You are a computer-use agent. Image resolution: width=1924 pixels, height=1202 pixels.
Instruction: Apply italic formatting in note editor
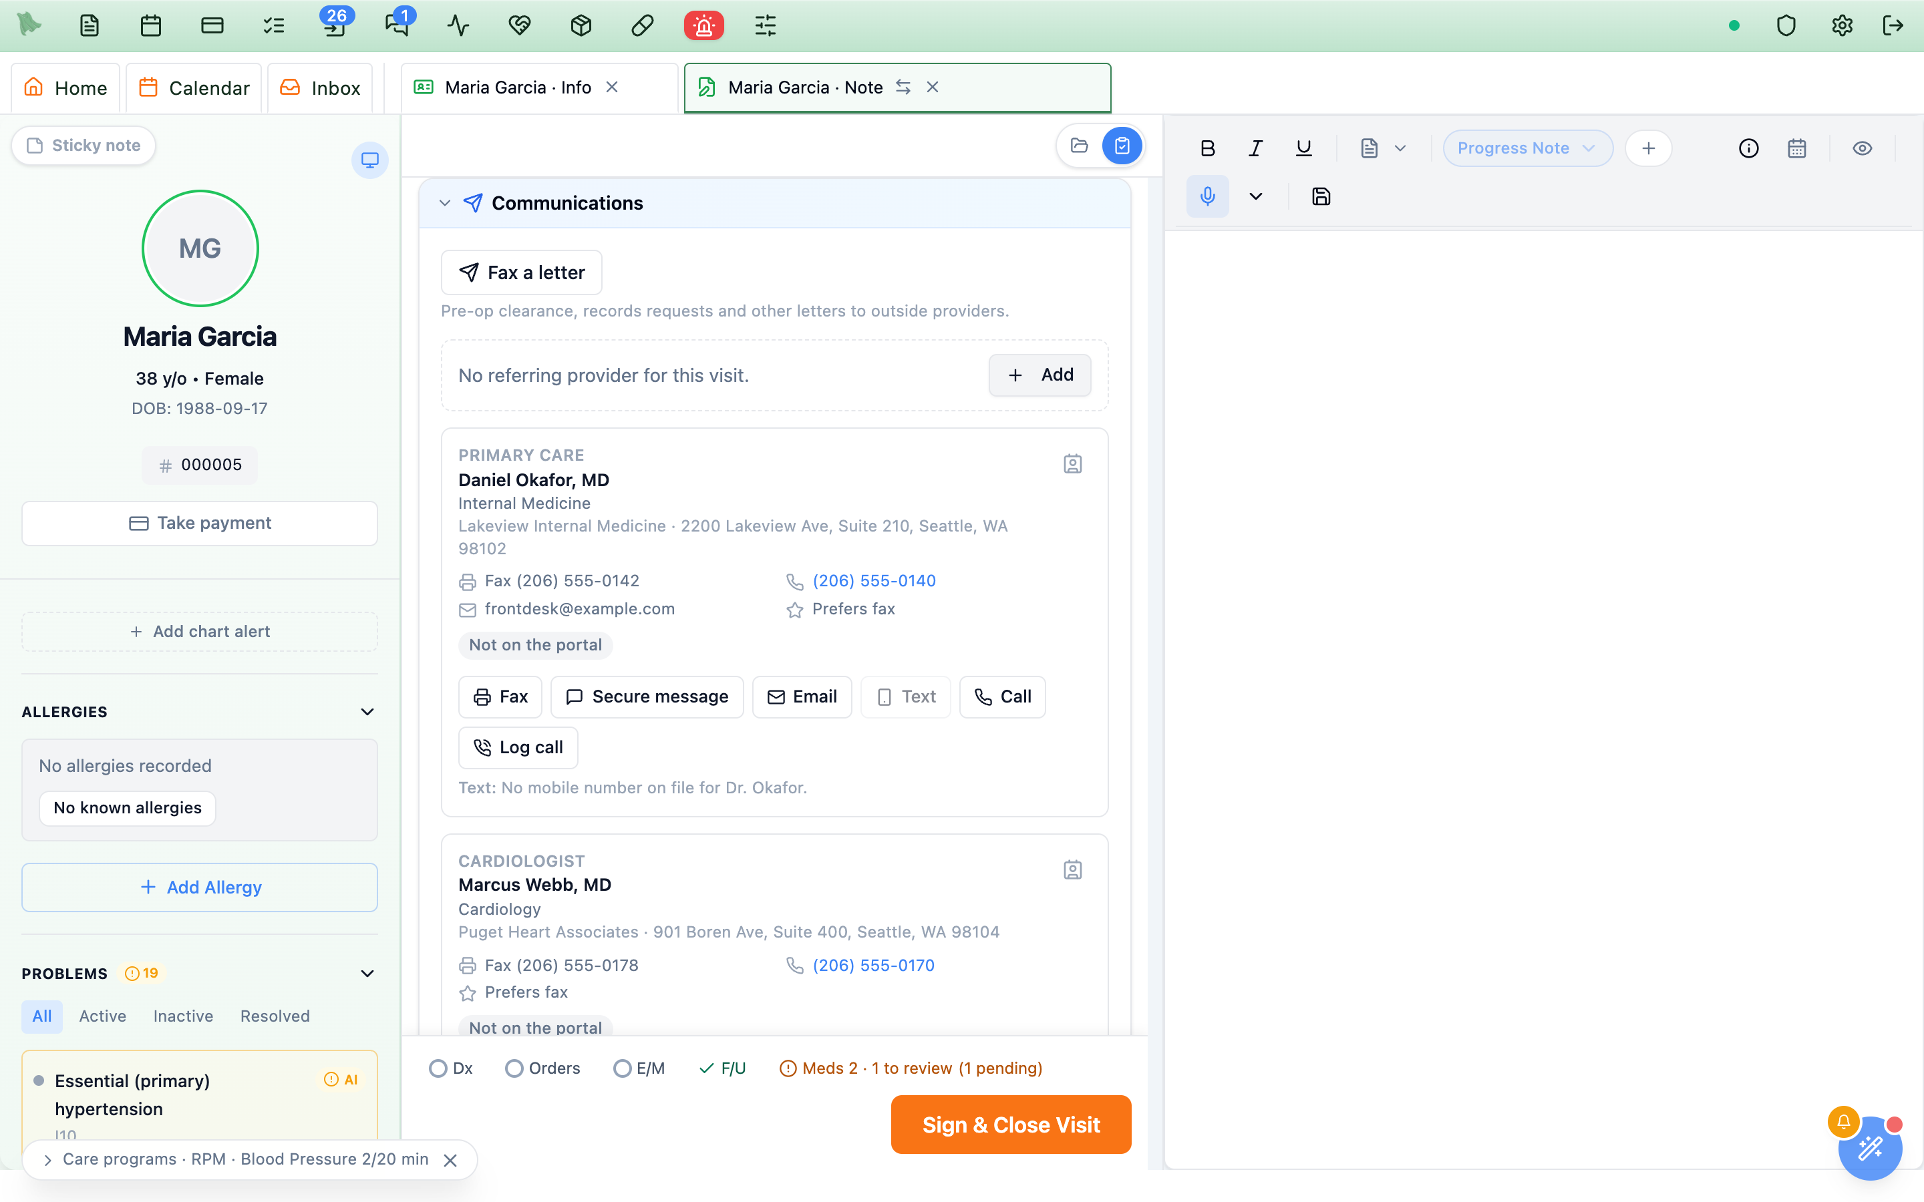[x=1255, y=148]
